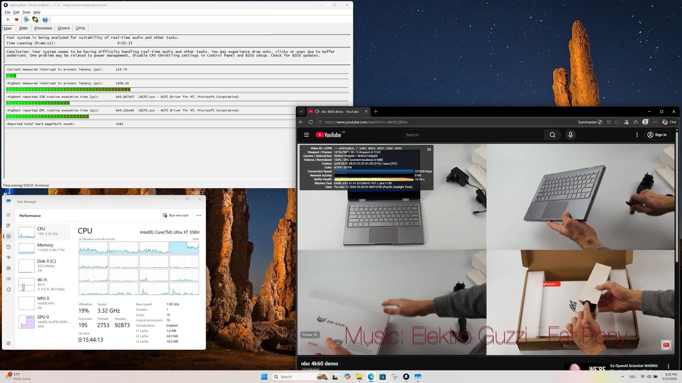This screenshot has width=682, height=383.
Task: Click the green play start monitor icon
Action: tap(8, 19)
